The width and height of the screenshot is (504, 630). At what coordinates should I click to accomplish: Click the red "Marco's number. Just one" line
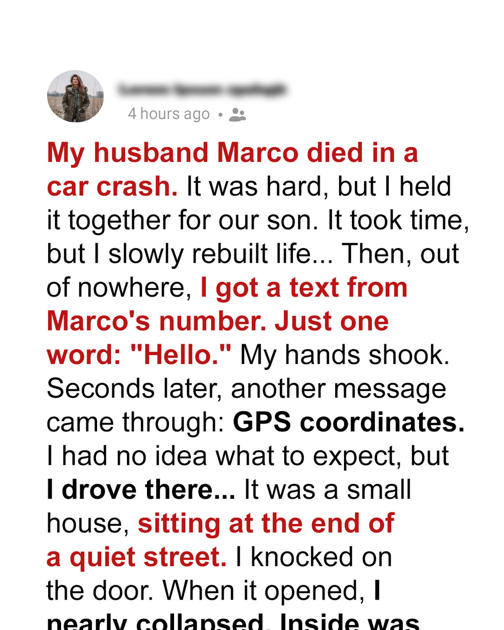[217, 321]
